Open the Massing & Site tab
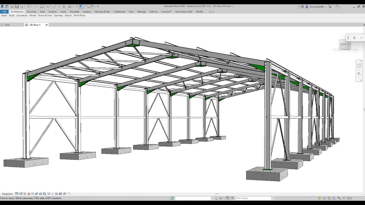The image size is (365, 205). [x=102, y=12]
